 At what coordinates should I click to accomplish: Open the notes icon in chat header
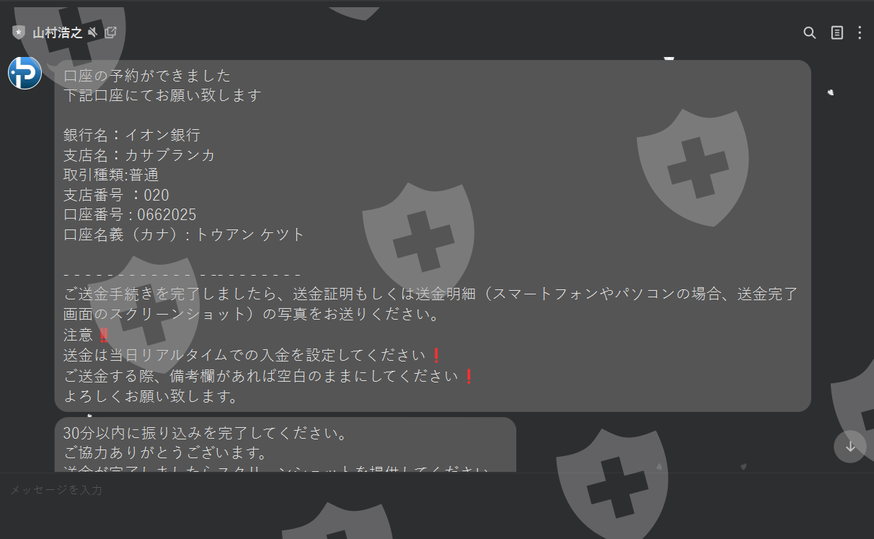(837, 32)
